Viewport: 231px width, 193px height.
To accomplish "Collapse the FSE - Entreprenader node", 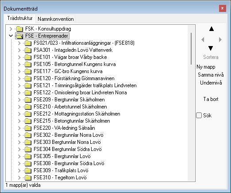I will (11, 36).
